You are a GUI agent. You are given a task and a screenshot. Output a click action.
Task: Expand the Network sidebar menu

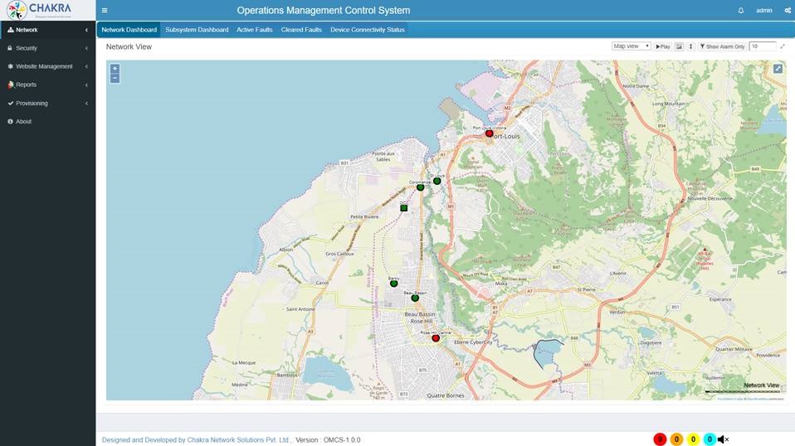click(47, 30)
